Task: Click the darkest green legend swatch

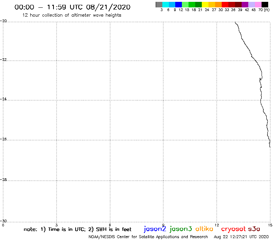Action: pyautogui.click(x=198, y=4)
